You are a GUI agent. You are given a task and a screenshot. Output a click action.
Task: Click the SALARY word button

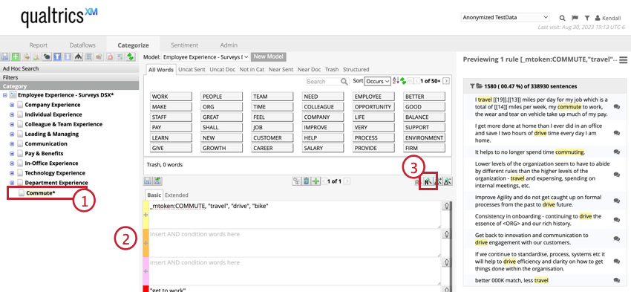click(x=323, y=148)
